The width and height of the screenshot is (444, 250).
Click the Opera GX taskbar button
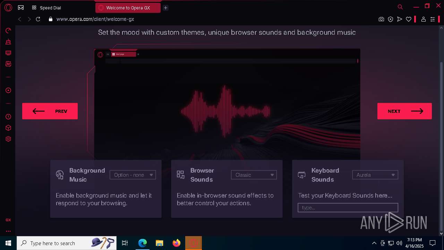click(x=194, y=243)
